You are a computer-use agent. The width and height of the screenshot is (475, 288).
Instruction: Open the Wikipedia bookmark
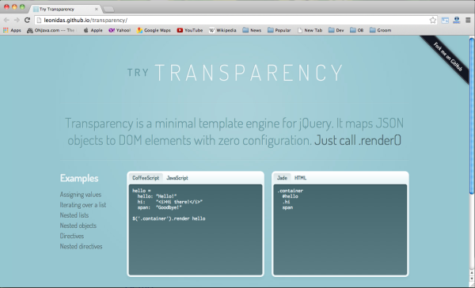222,30
